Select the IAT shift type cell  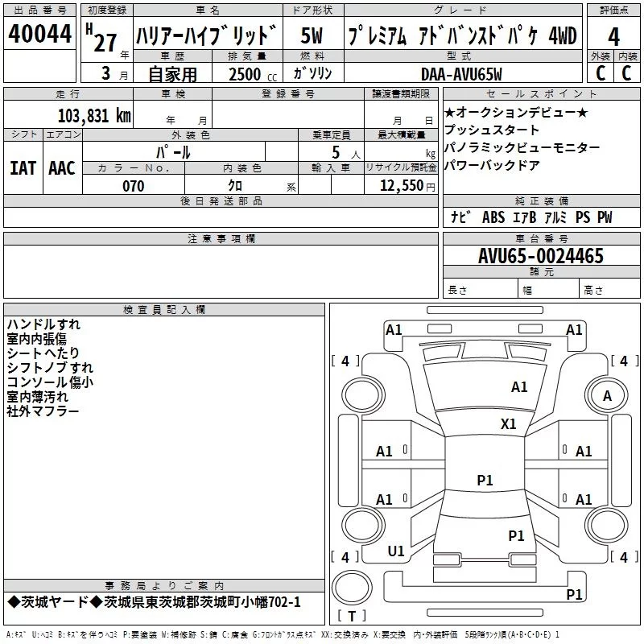[x=23, y=167]
